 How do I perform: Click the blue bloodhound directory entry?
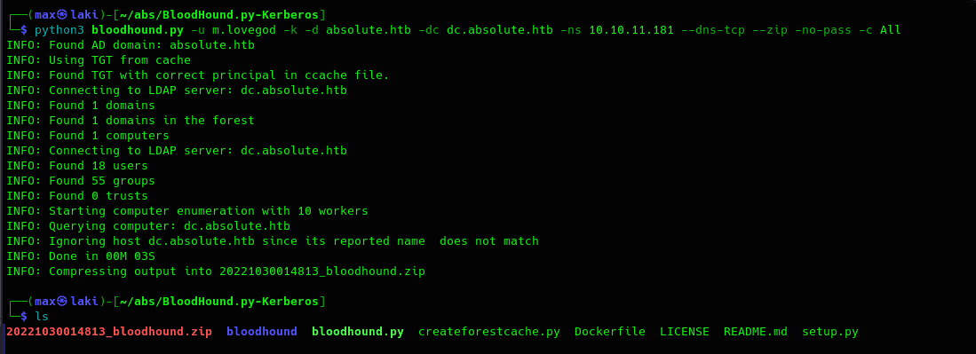tap(262, 332)
